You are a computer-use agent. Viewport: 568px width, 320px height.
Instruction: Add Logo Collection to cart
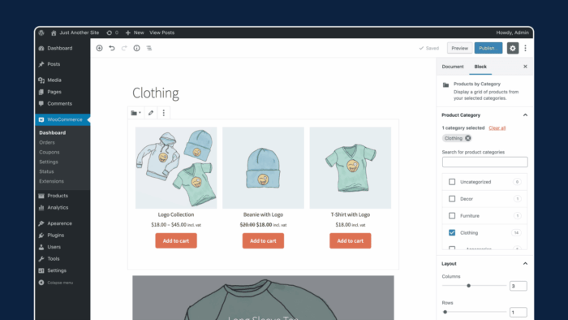pyautogui.click(x=176, y=241)
